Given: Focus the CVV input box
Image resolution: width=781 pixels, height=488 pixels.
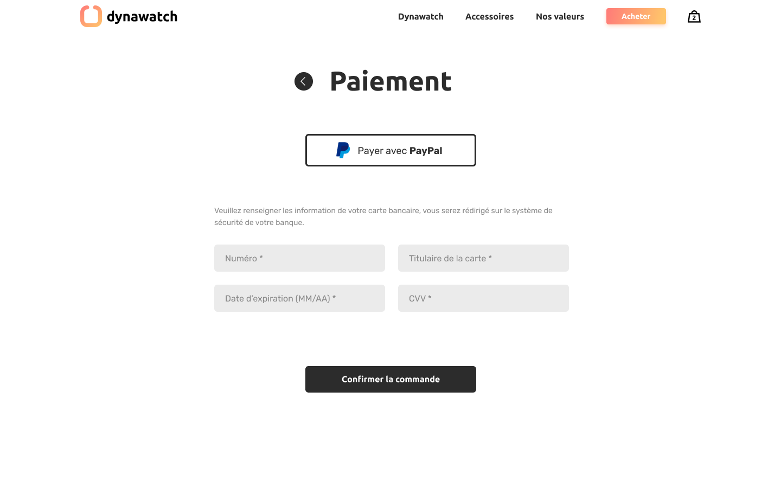Looking at the screenshot, I should tap(483, 298).
